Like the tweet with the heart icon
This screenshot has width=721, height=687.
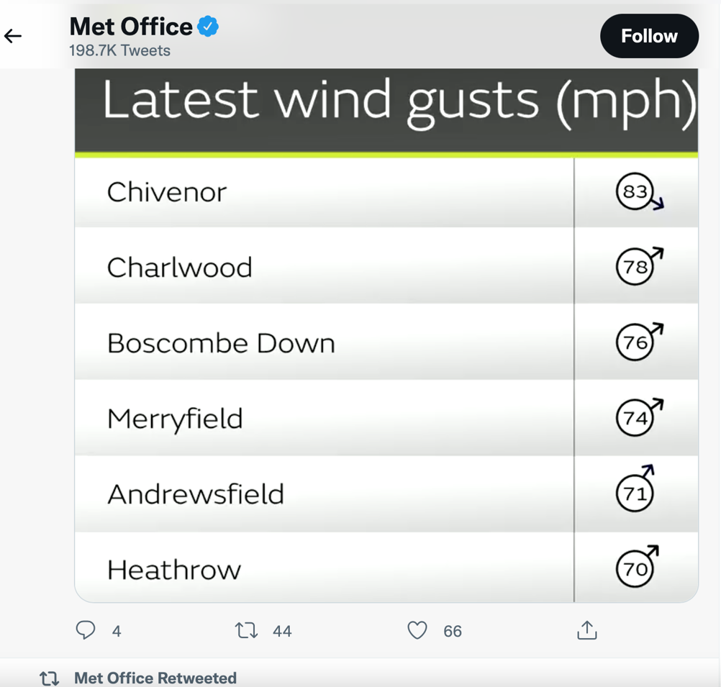[x=417, y=630]
